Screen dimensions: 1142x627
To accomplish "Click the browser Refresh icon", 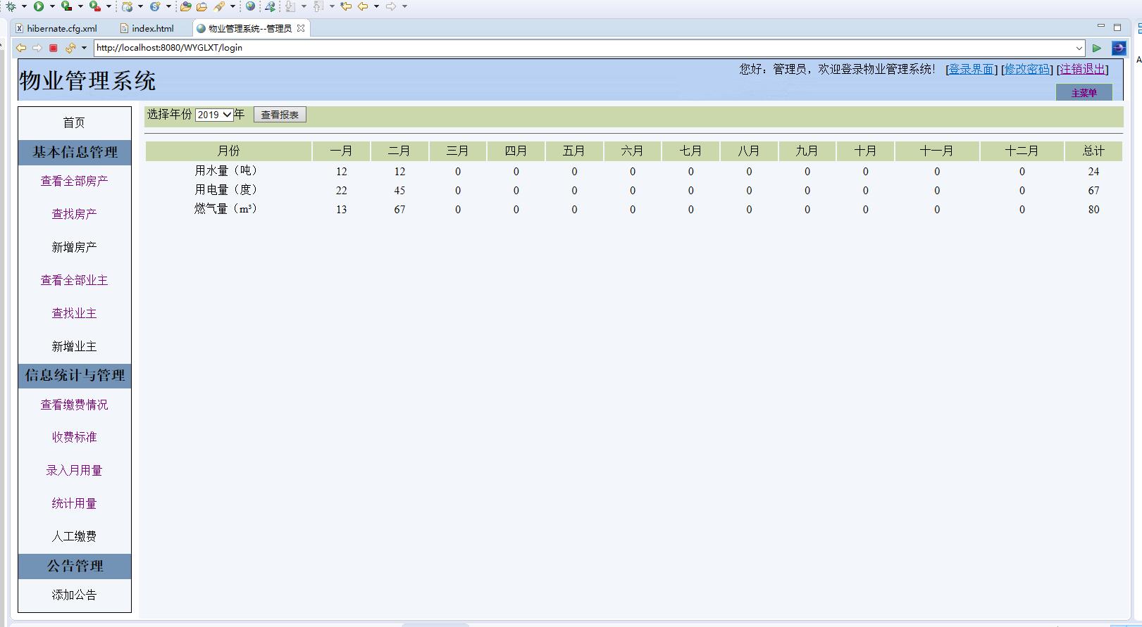I will (70, 48).
